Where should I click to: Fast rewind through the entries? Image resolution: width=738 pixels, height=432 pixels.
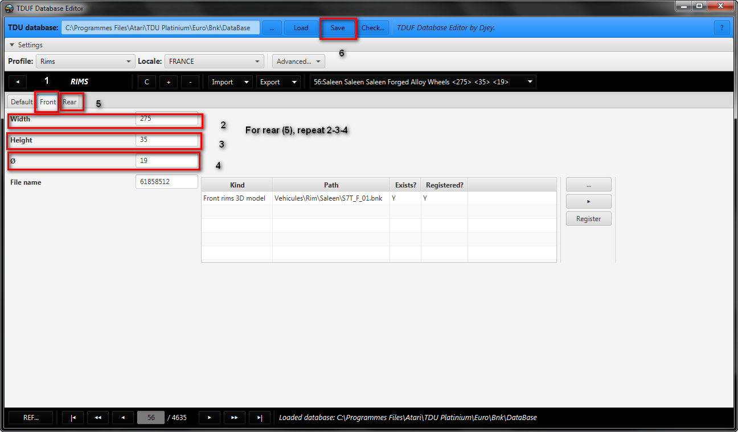point(98,418)
